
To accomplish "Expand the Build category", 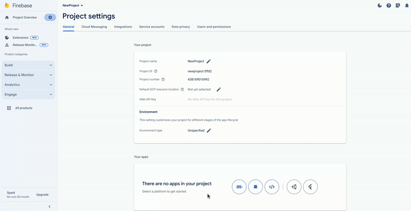I will (x=28, y=65).
